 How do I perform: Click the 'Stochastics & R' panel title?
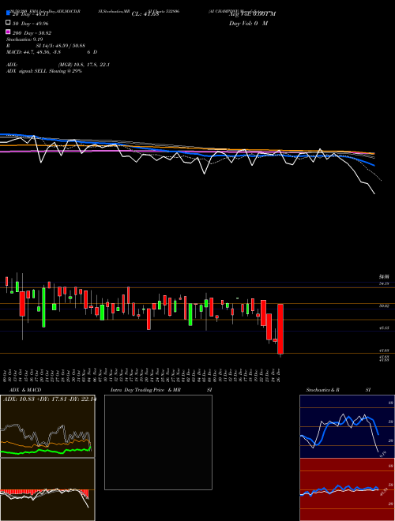click(322, 390)
